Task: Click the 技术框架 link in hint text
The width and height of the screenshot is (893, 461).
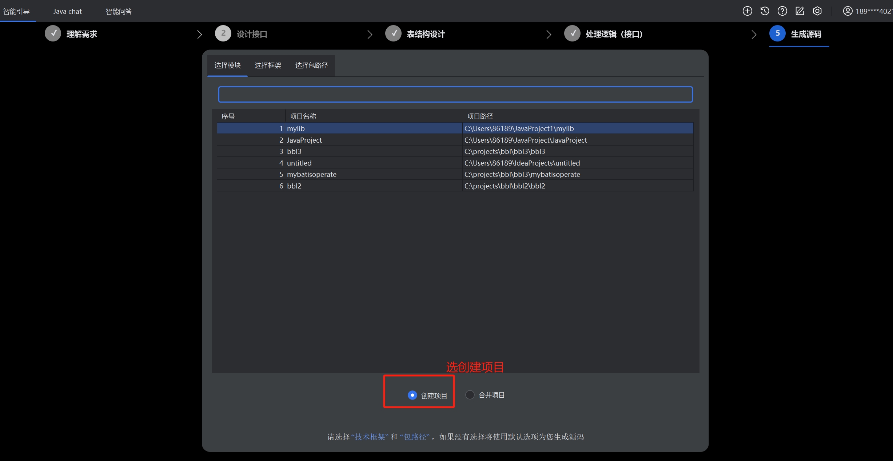Action: click(370, 437)
